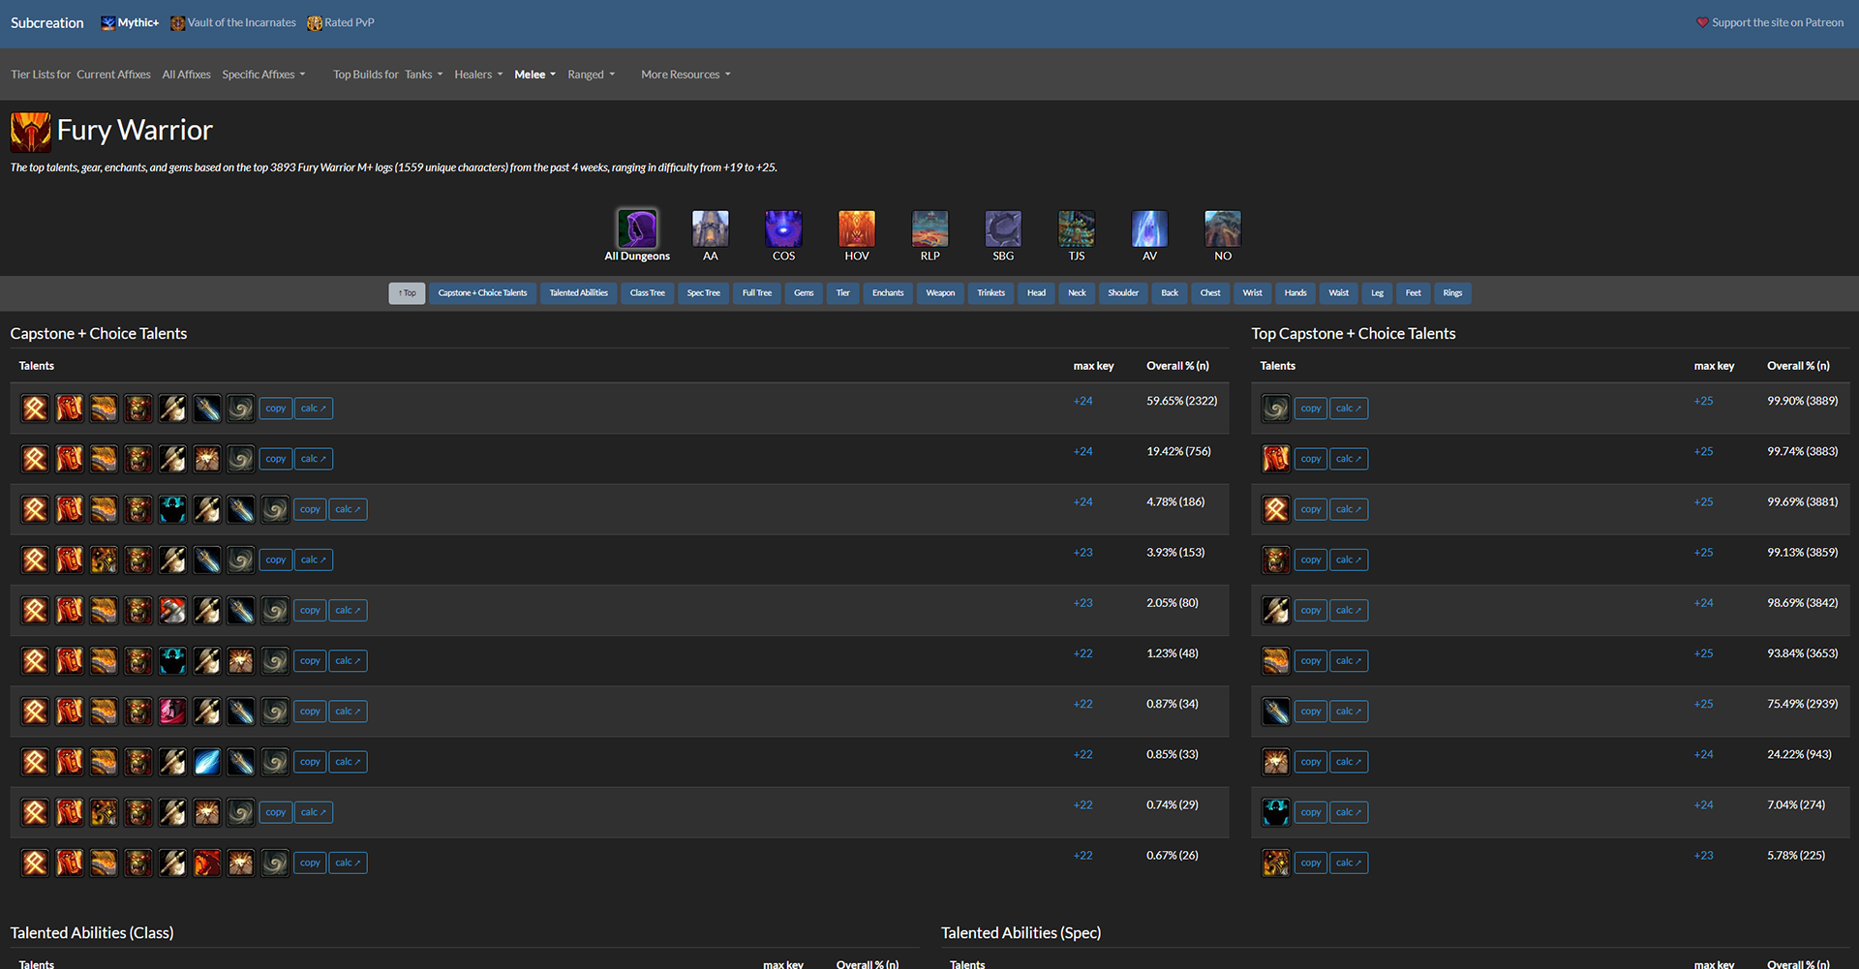This screenshot has width=1859, height=969.
Task: Jump to Full Tree section tab
Action: pyautogui.click(x=757, y=293)
